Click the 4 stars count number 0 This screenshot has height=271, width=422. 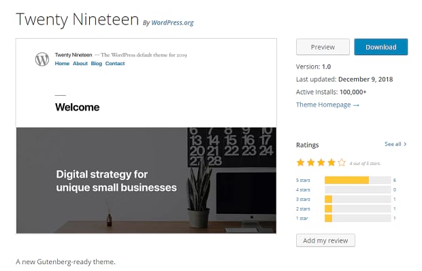[395, 190]
